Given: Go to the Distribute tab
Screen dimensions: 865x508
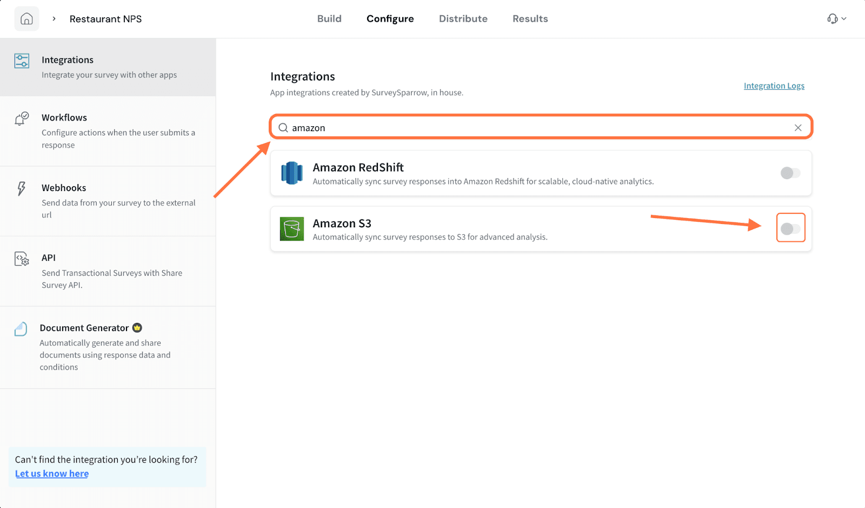Looking at the screenshot, I should point(463,19).
